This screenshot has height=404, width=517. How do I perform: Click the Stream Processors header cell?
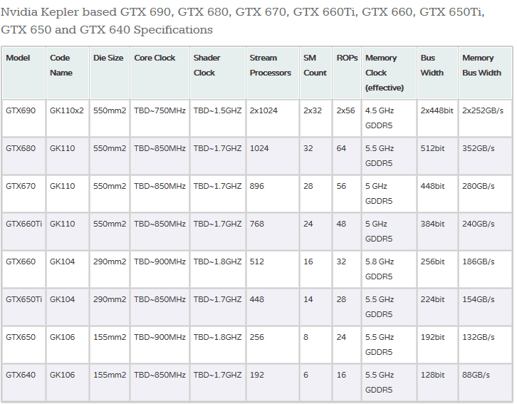(x=272, y=73)
